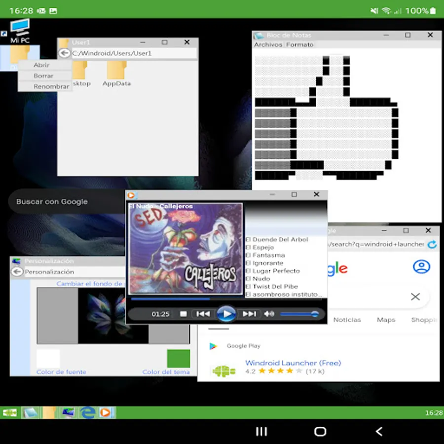Click the Google account profile icon
This screenshot has height=444, width=444.
tap(421, 266)
